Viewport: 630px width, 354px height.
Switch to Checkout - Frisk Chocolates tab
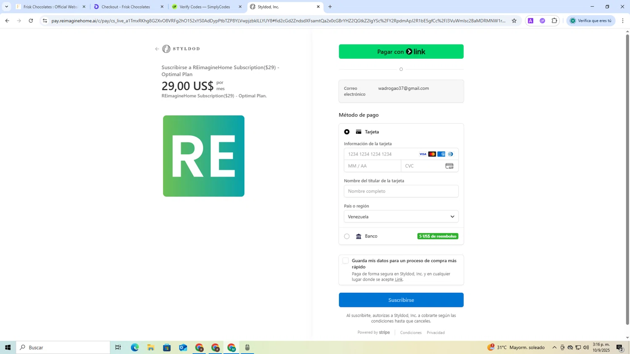(x=129, y=7)
